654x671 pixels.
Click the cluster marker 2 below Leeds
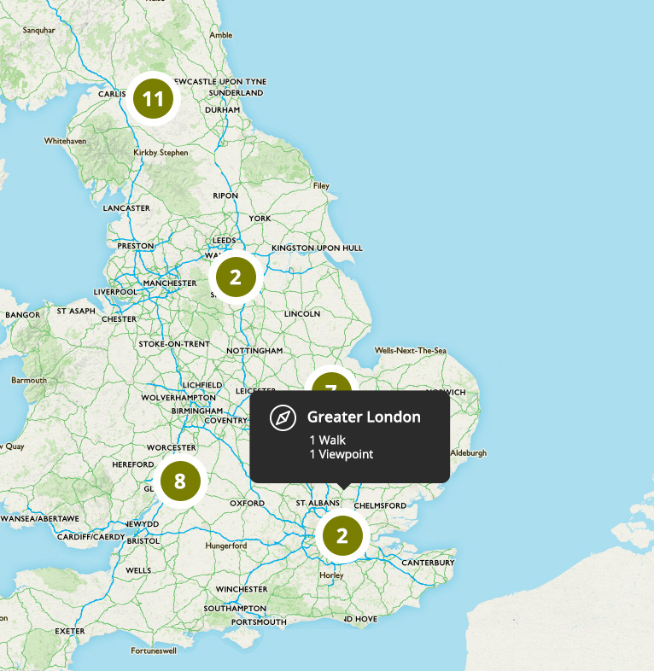pyautogui.click(x=236, y=277)
